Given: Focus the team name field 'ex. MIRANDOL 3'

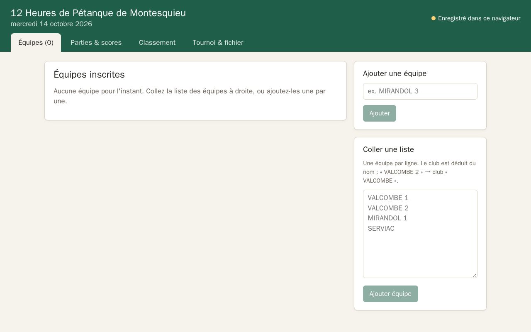Looking at the screenshot, I should 420,91.
